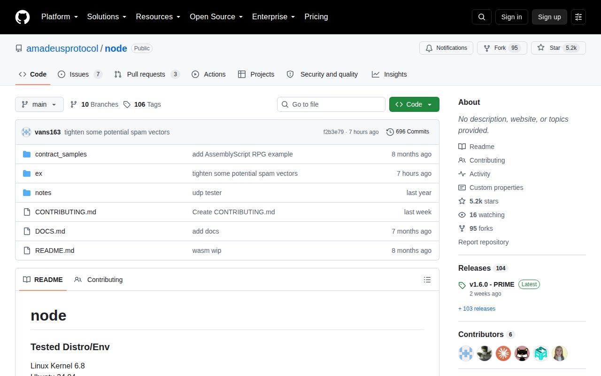Expand the Enterprise menu
The height and width of the screenshot is (376, 601).
(274, 17)
